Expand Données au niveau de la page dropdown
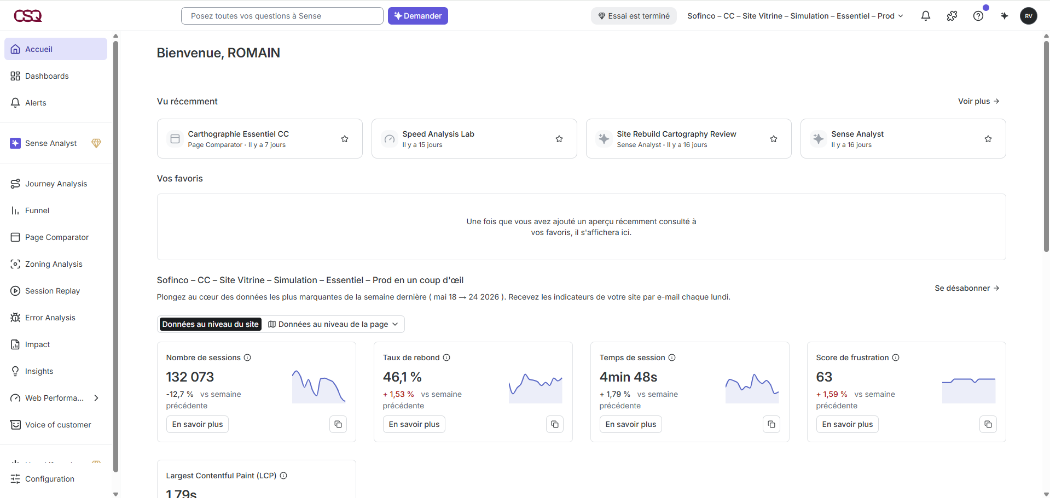Image resolution: width=1050 pixels, height=498 pixels. [333, 324]
